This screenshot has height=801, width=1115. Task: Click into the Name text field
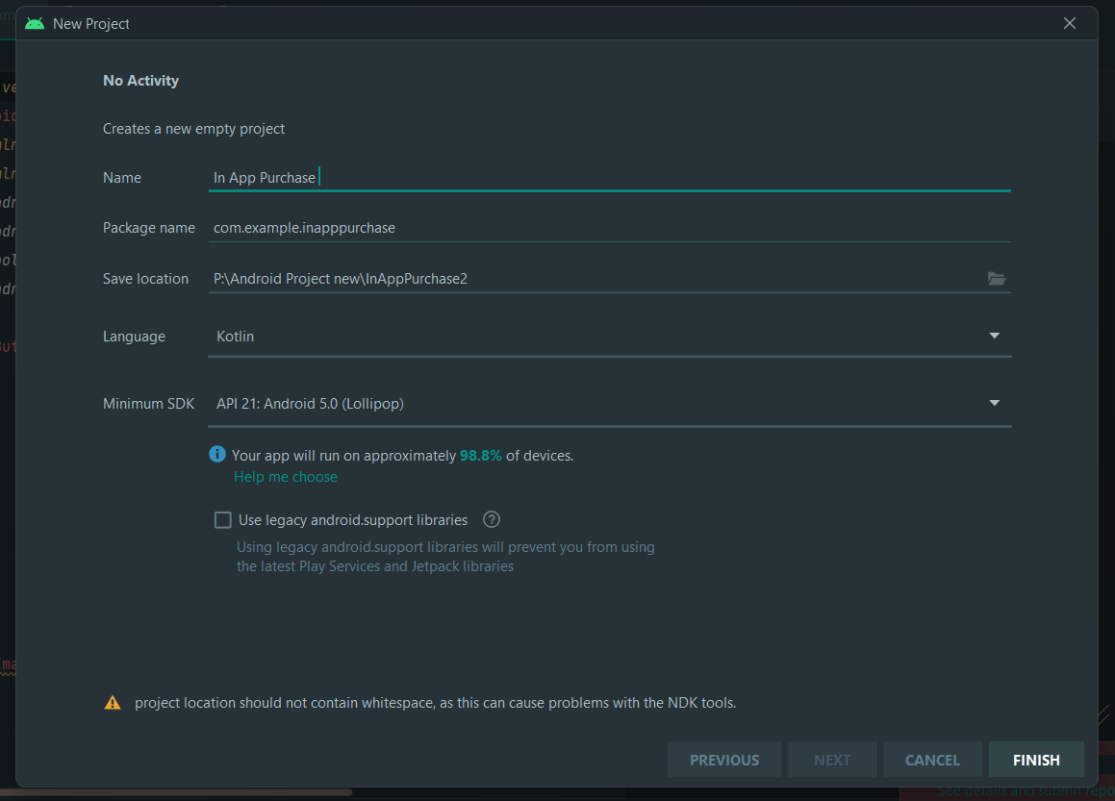coord(608,178)
